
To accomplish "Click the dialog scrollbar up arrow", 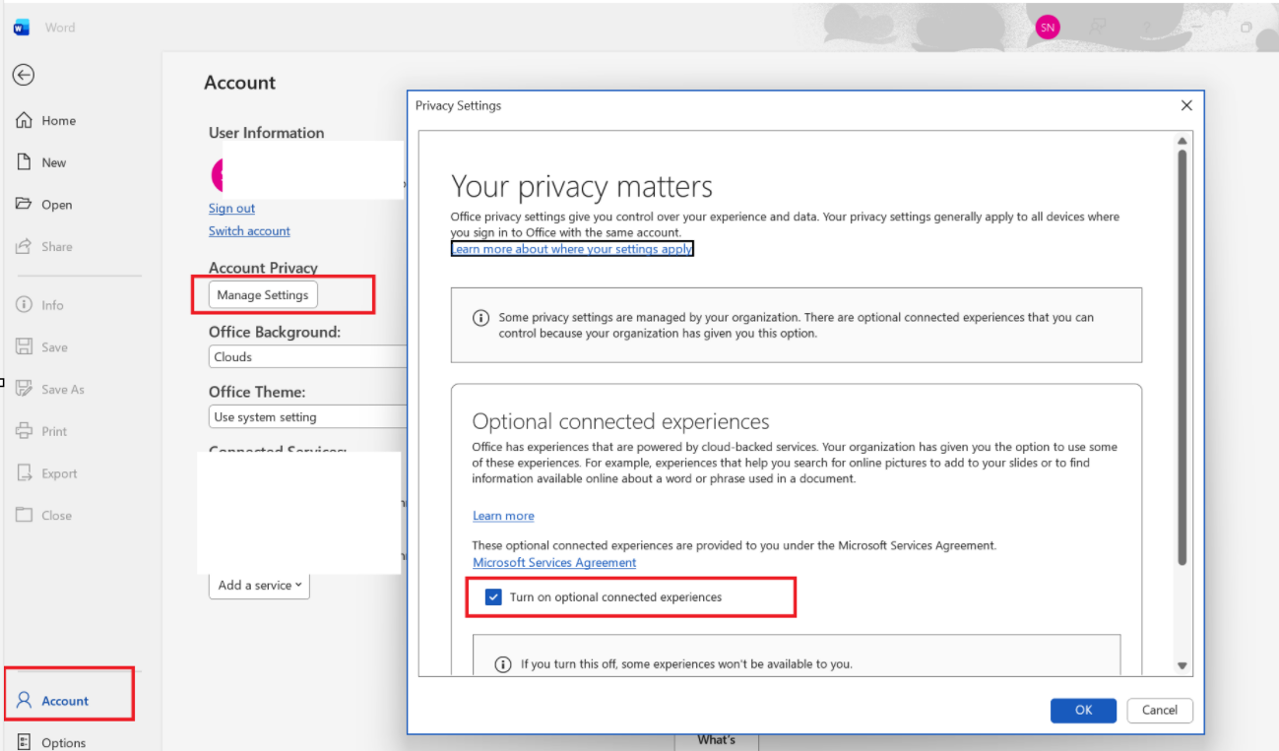I will point(1182,142).
